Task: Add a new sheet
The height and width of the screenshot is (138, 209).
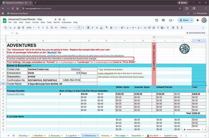Action: (8, 135)
